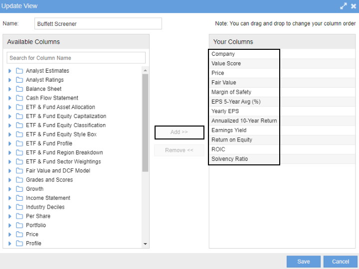The image size is (359, 269).
Task: Click the Grades and Scores folder icon
Action: pyautogui.click(x=19, y=180)
